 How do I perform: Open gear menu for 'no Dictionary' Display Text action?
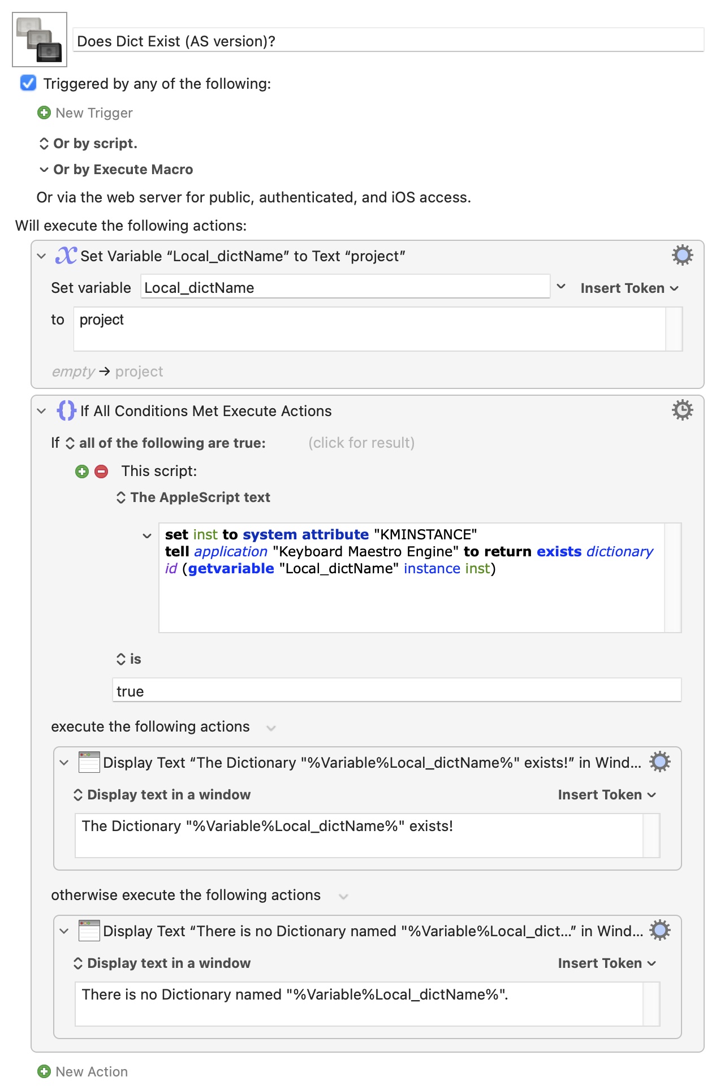(659, 931)
